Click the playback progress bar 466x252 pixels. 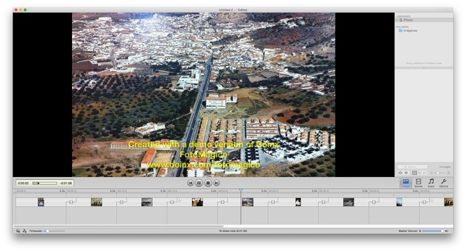45,183
